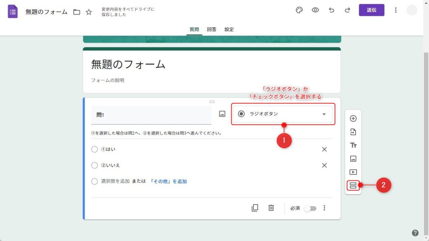This screenshot has width=429, height=241.
Task: Add a title and description
Action: [353, 145]
